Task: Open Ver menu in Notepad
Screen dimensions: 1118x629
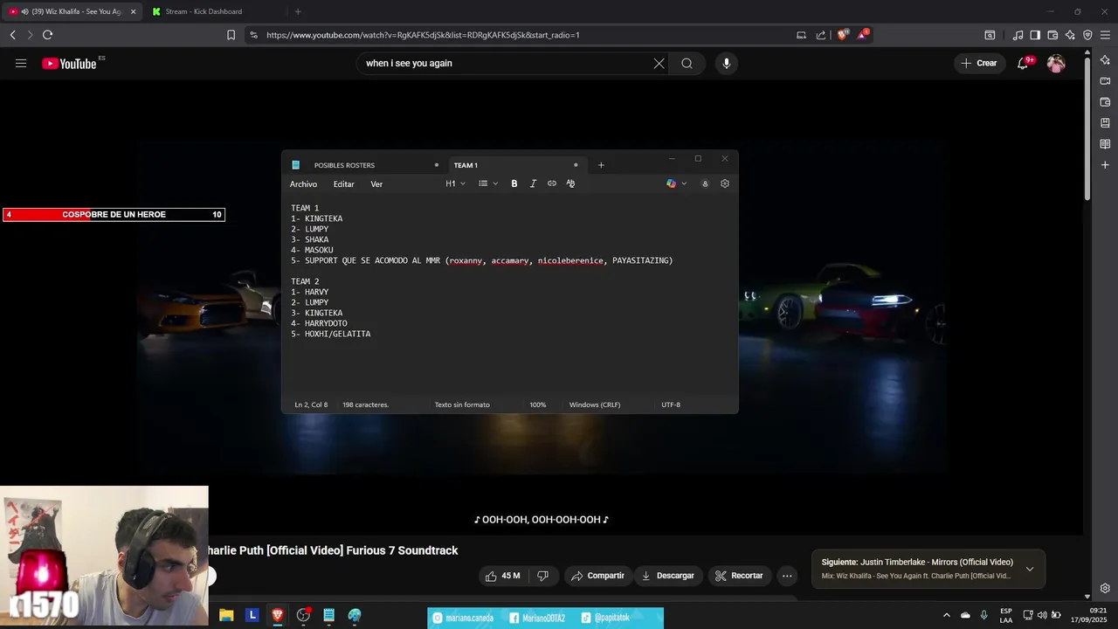Action: pyautogui.click(x=376, y=184)
